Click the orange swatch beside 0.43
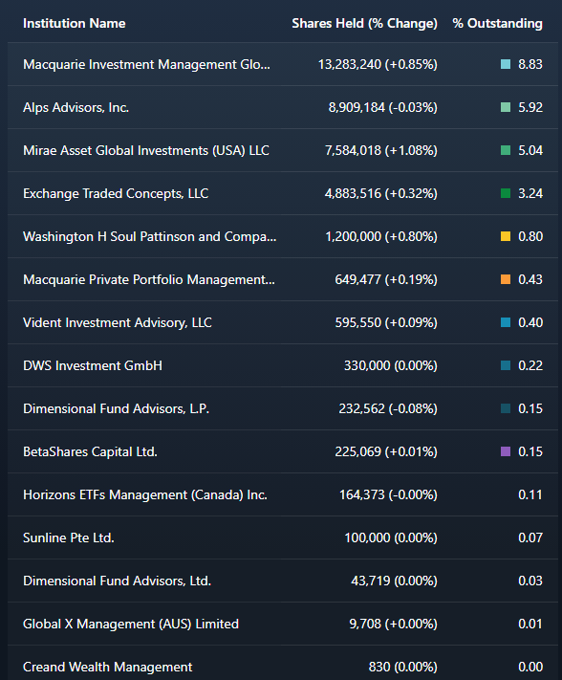Image resolution: width=562 pixels, height=680 pixels. pos(506,279)
